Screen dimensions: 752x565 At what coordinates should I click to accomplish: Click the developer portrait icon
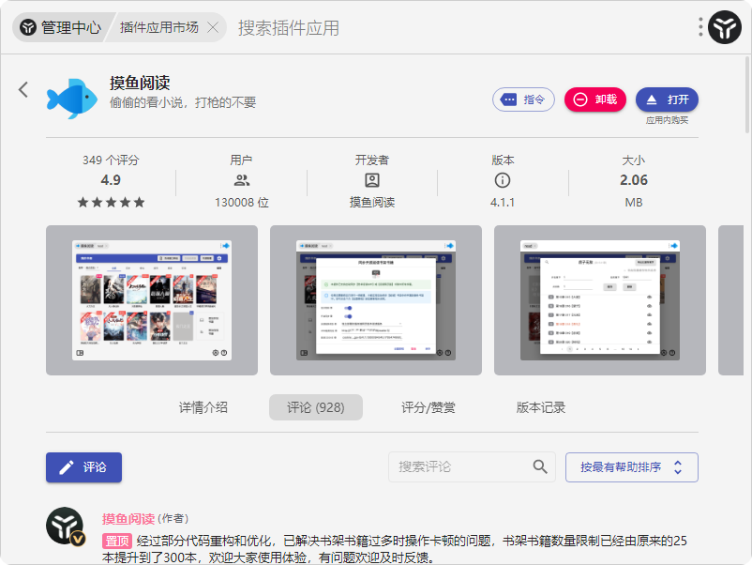tap(372, 180)
